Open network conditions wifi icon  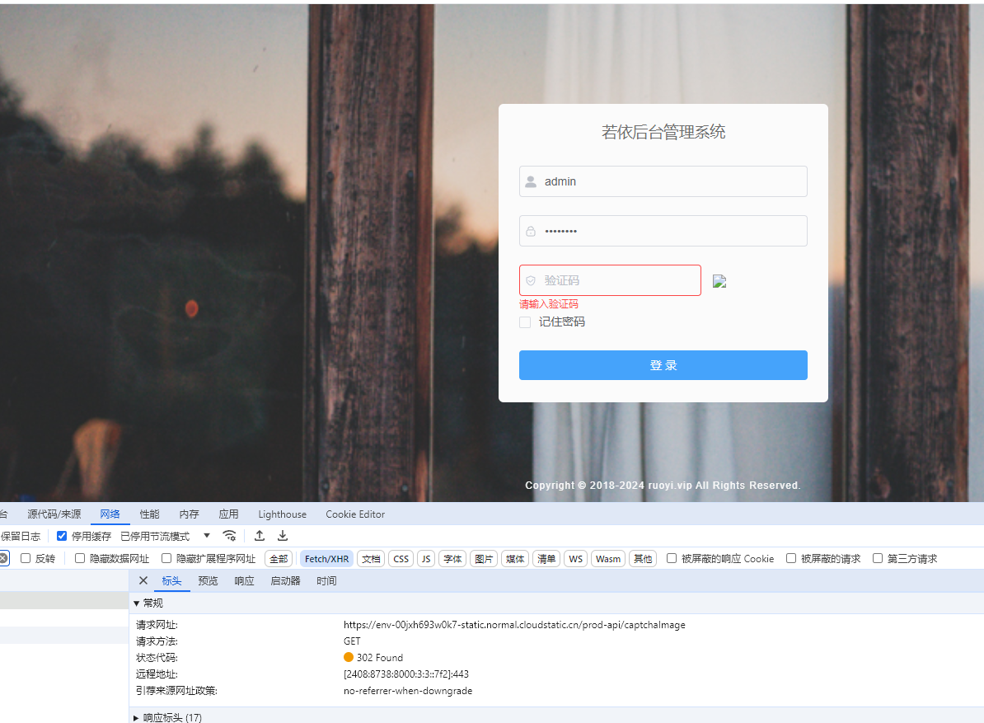230,536
